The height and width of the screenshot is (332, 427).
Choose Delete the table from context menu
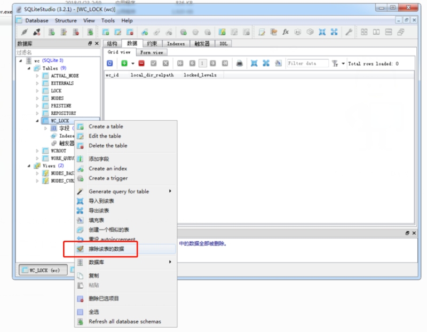pos(125,145)
